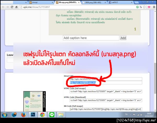Click the browser Forward arrow

8,7
